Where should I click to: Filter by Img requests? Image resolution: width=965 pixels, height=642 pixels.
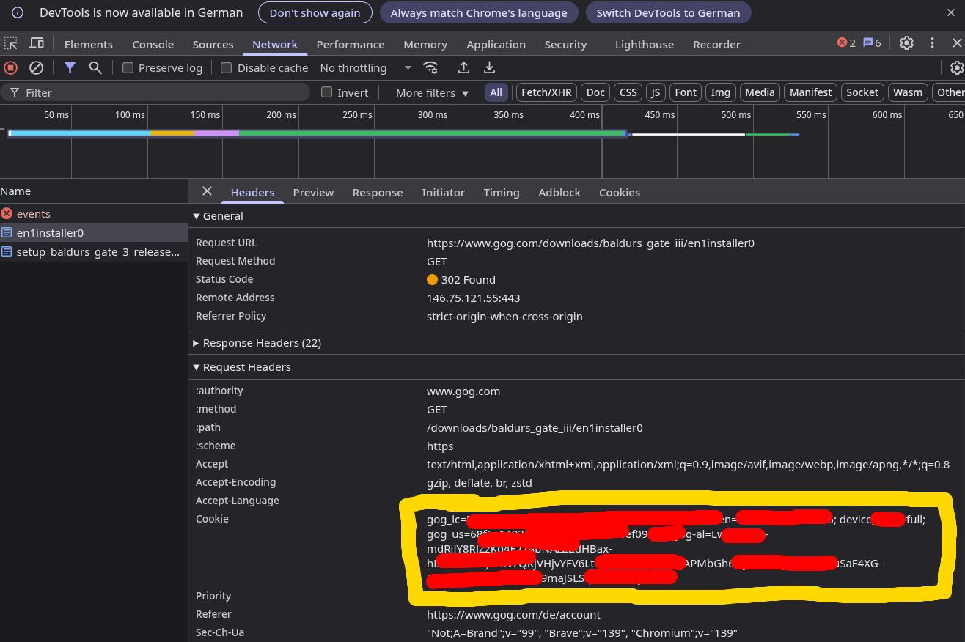721,92
